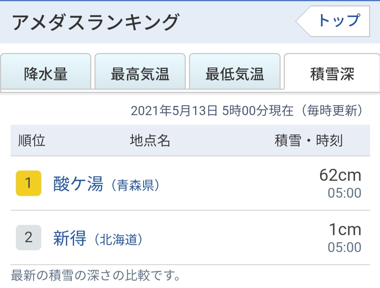Open the 最高気温 tab
This screenshot has width=380, height=288.
tap(140, 74)
